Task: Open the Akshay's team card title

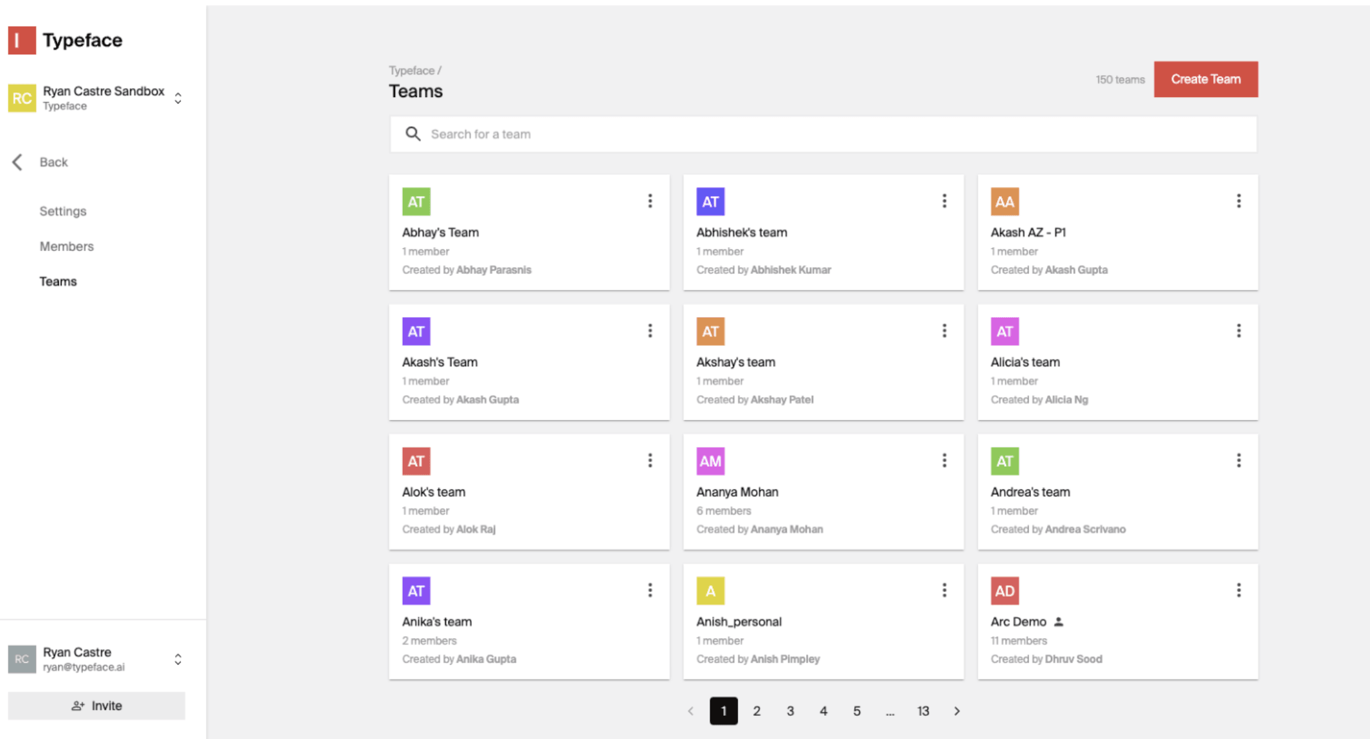Action: point(736,362)
